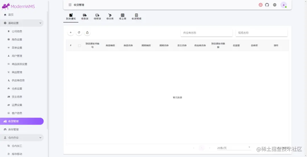Click the 公司信息 sidebar icon

tap(9, 31)
